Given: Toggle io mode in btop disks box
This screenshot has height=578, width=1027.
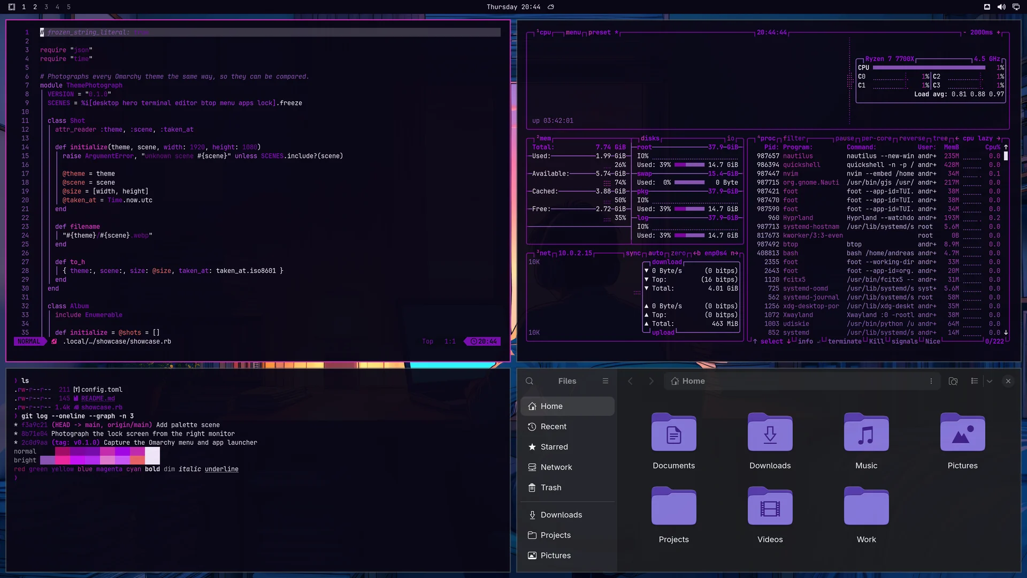Looking at the screenshot, I should point(731,139).
